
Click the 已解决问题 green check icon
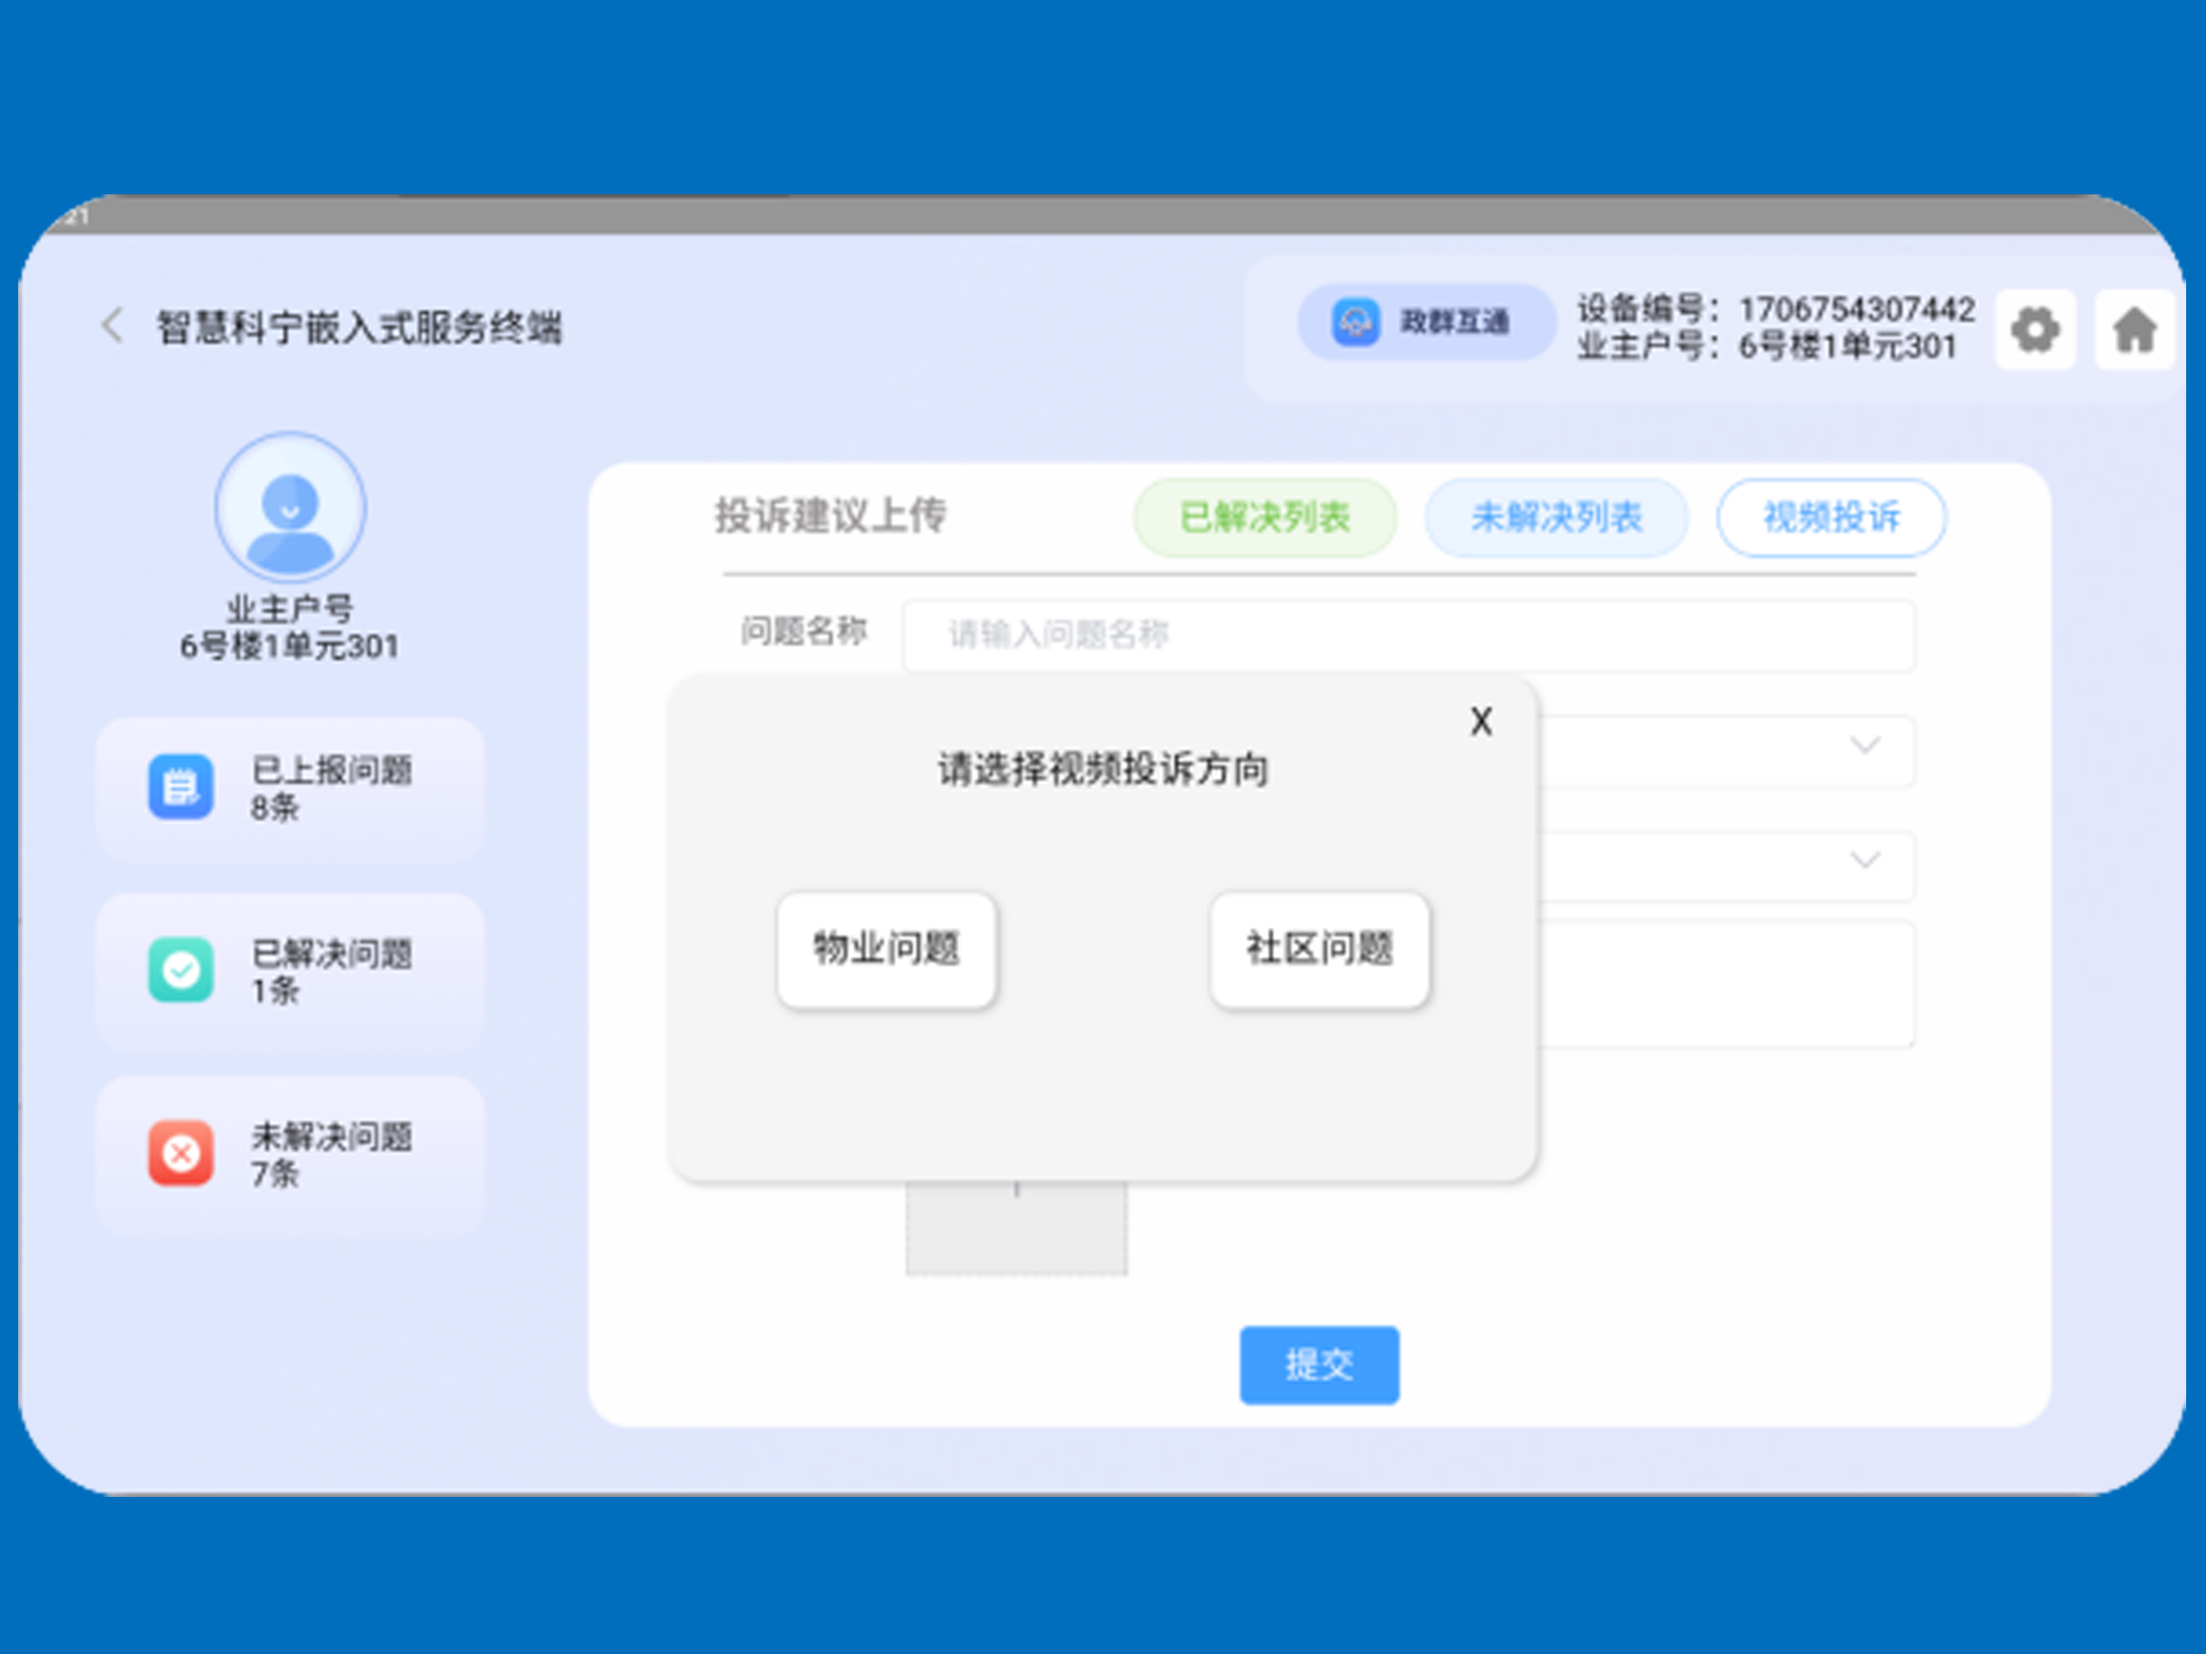(180, 968)
